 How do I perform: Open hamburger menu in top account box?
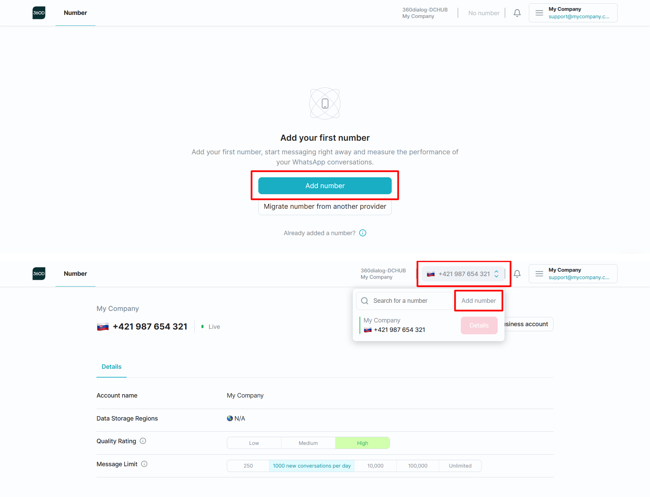(x=539, y=13)
